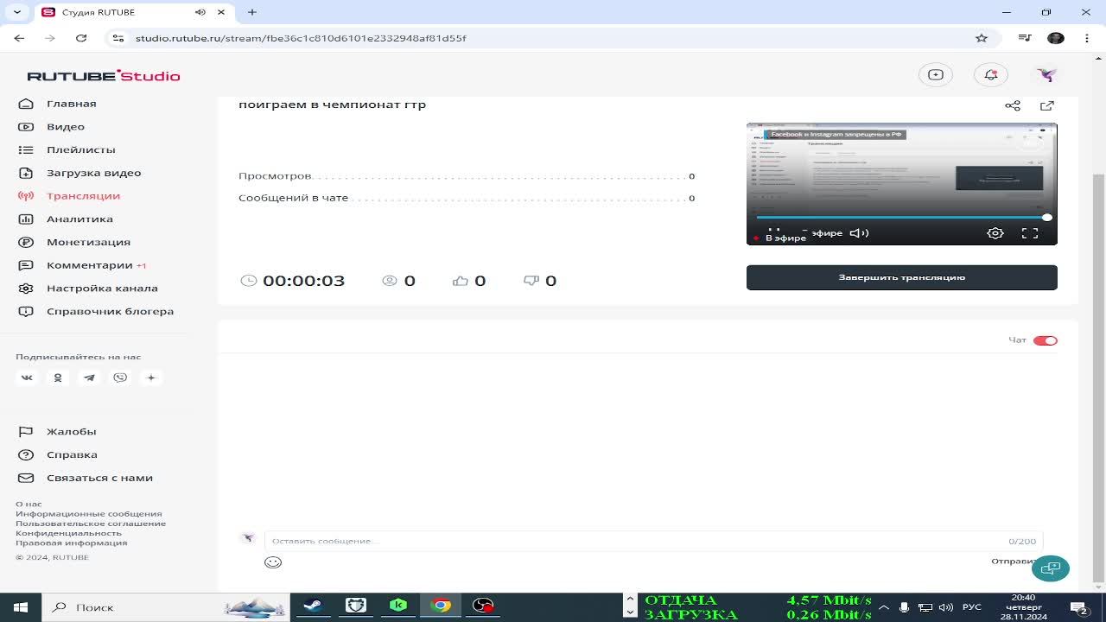Viewport: 1106px width, 622px height.
Task: Show hidden tray icons chevron
Action: (x=884, y=607)
